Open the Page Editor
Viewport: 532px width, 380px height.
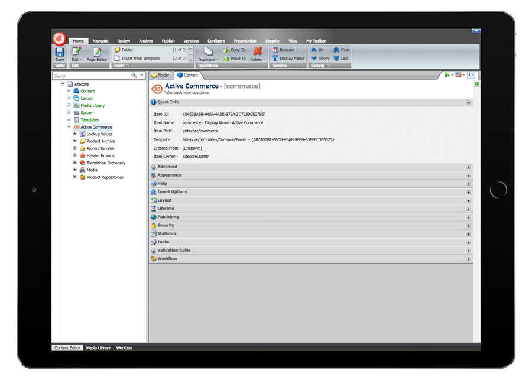click(97, 54)
